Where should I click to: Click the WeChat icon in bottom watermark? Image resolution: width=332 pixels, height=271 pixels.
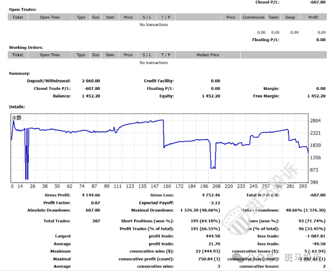[241, 257]
